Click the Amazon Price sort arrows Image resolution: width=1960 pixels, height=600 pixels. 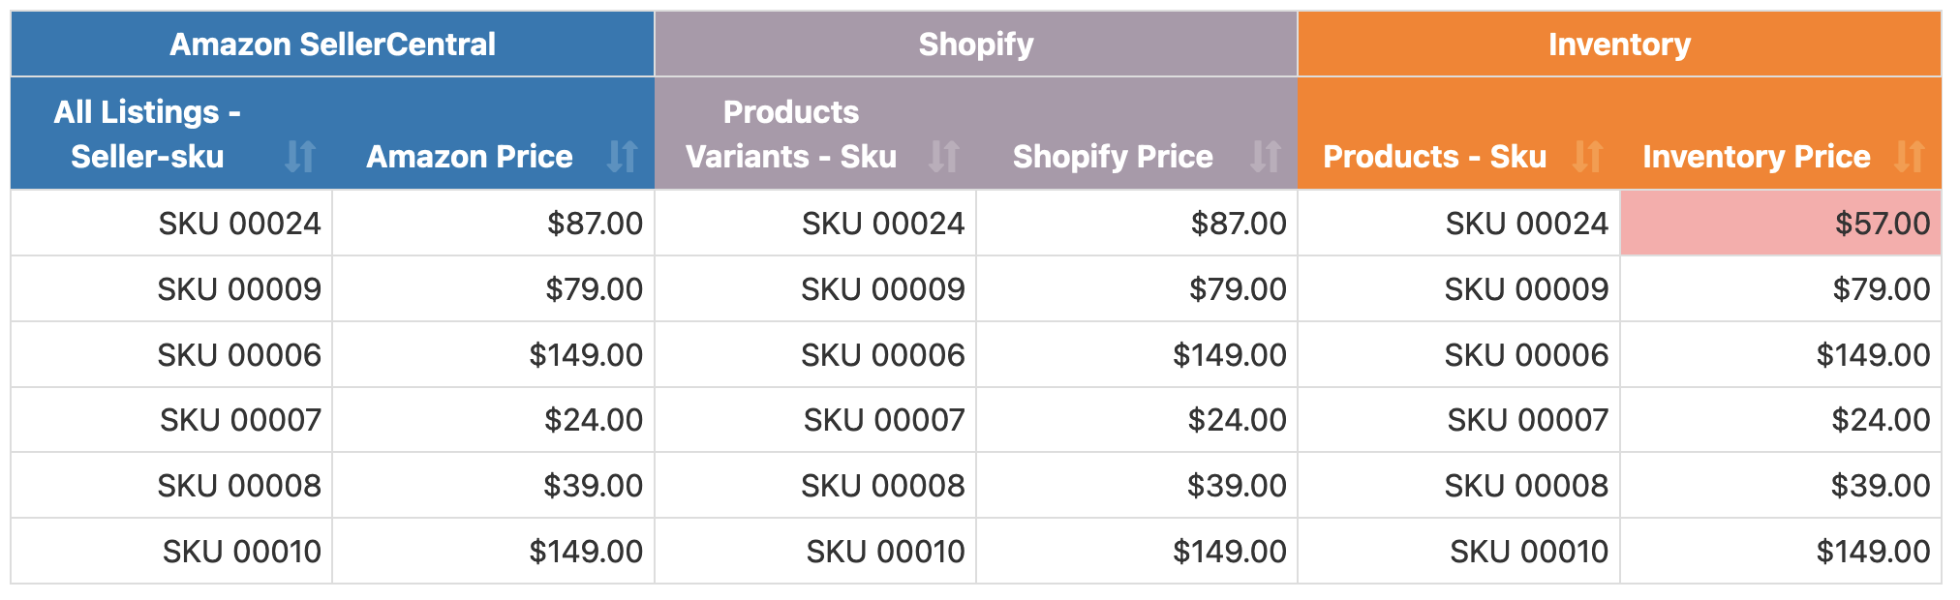[x=622, y=157]
